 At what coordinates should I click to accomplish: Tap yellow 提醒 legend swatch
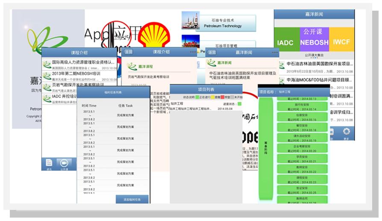pos(212,97)
